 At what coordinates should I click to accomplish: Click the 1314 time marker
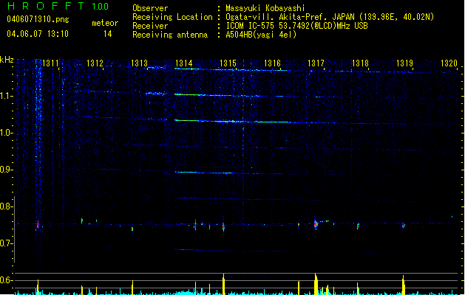pos(183,63)
